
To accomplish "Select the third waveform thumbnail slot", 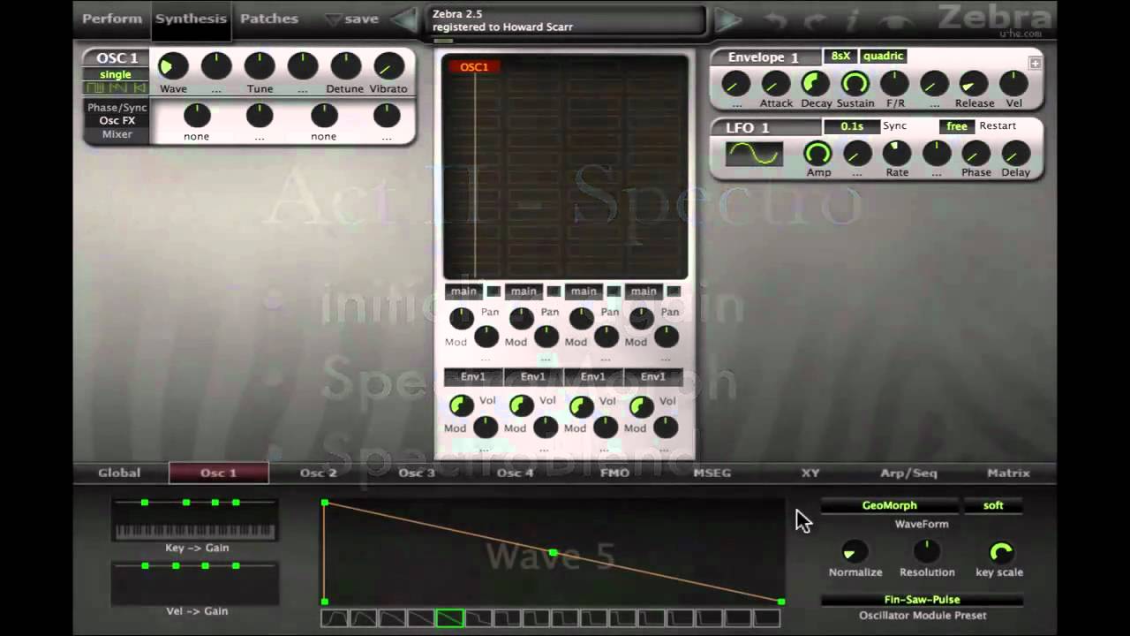I will pos(392,618).
